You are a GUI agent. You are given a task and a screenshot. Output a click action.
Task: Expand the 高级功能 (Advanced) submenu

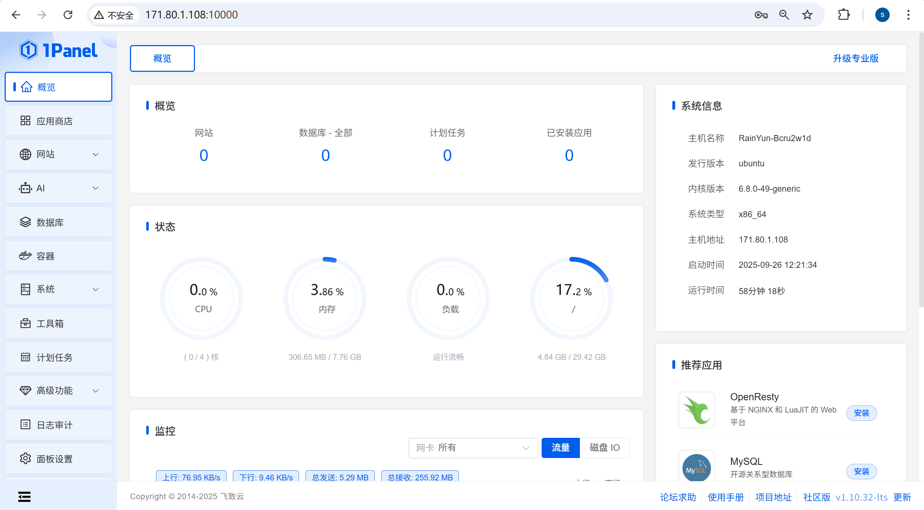pyautogui.click(x=95, y=391)
